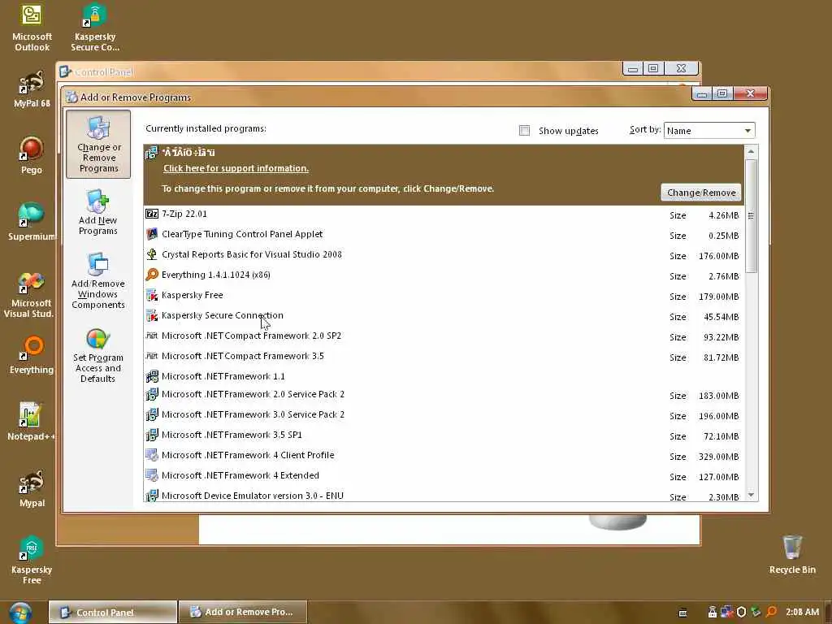Launch Supermium browser shortcut

[32, 222]
